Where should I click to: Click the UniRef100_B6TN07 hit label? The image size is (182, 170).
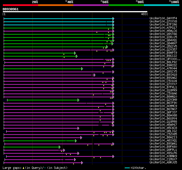[163, 109]
